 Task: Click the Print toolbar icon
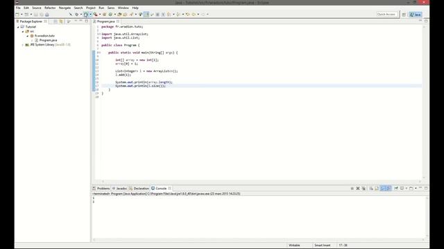coord(47,15)
